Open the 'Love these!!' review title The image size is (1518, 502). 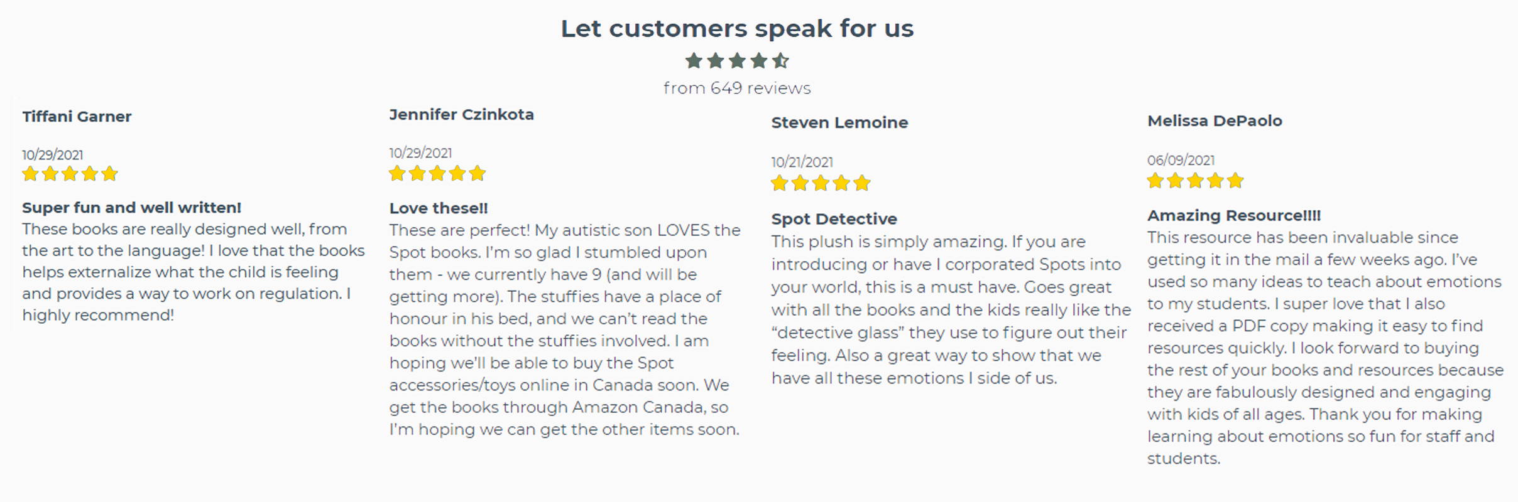click(x=439, y=208)
